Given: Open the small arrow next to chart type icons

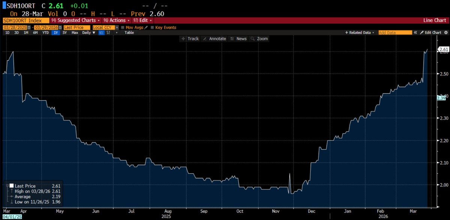Looking at the screenshot, I should point(117,32).
